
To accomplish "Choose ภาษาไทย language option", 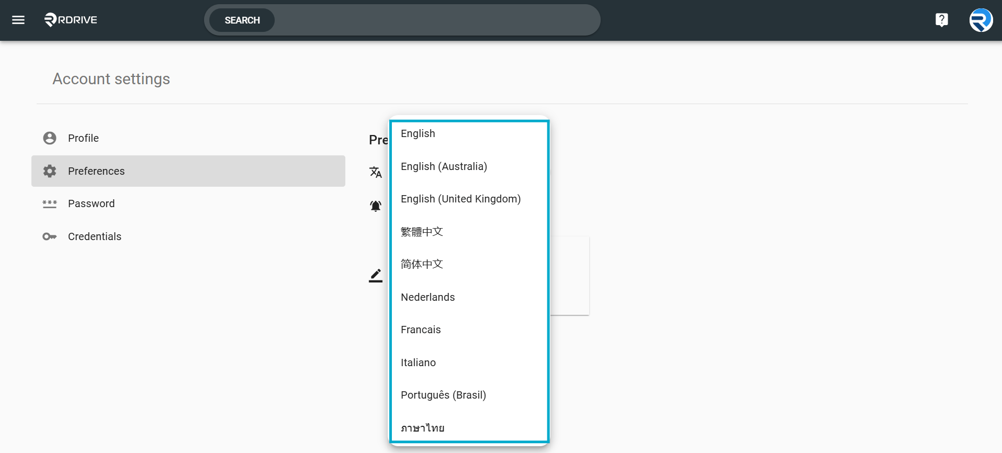I will coord(469,427).
